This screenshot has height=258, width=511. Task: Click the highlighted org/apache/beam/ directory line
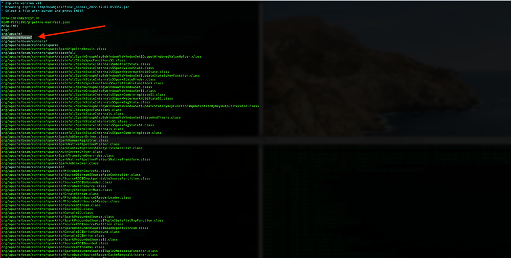pyautogui.click(x=16, y=37)
